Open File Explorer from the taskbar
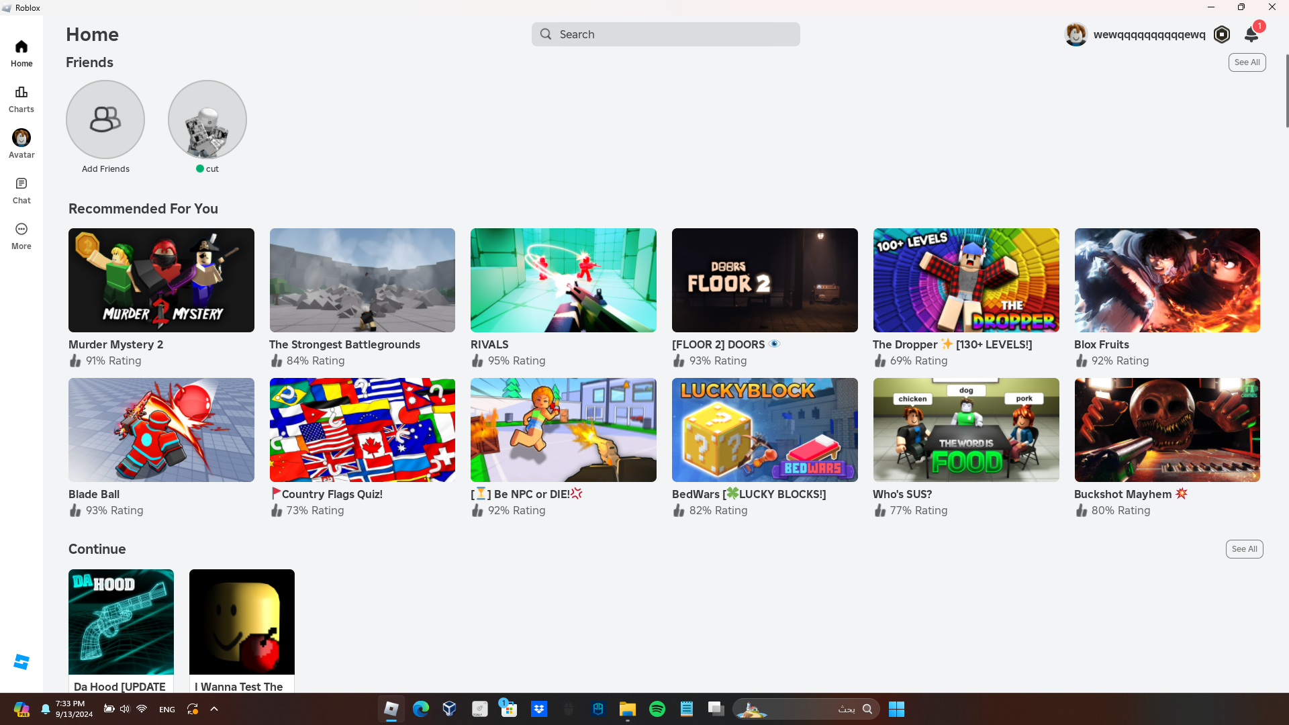The image size is (1289, 725). pos(628,709)
